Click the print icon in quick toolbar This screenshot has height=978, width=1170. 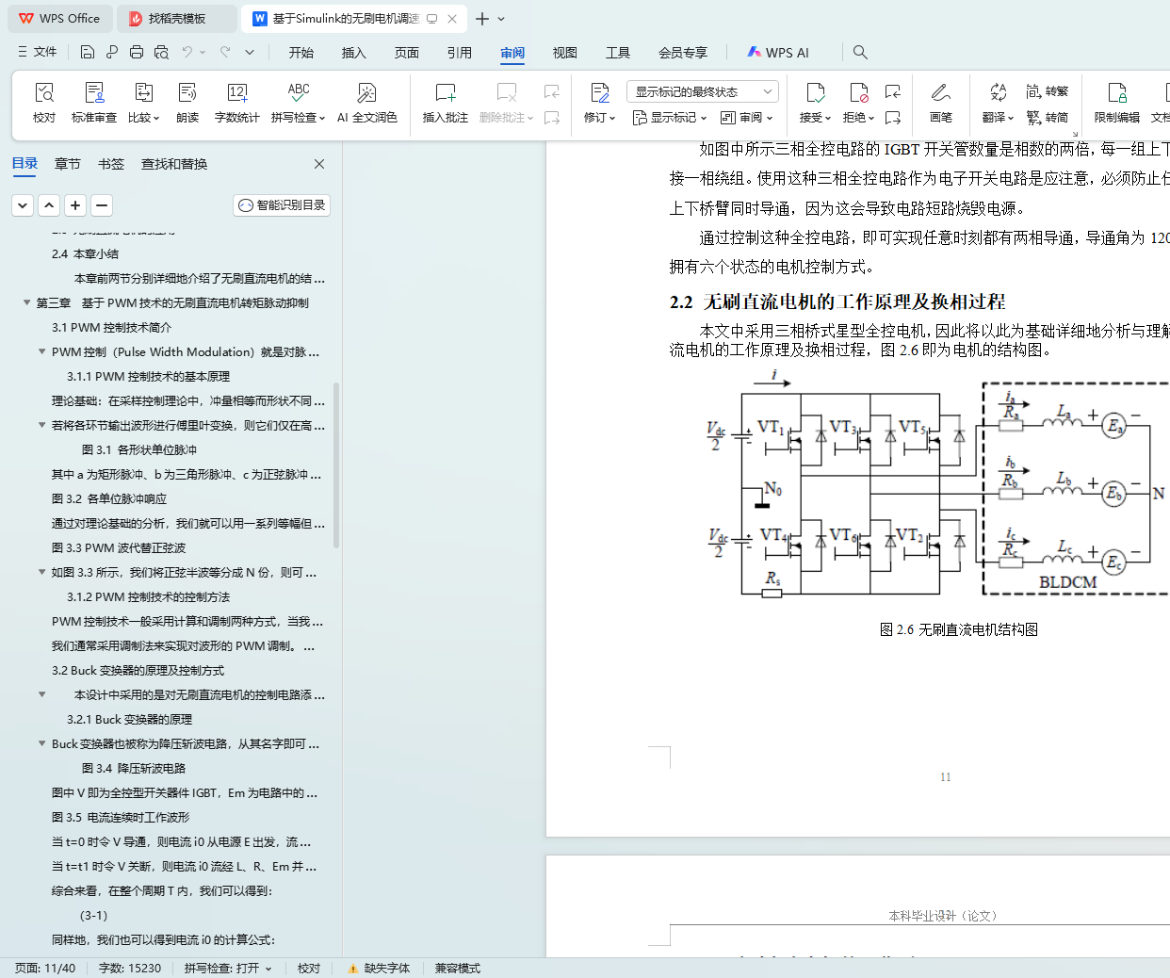137,52
